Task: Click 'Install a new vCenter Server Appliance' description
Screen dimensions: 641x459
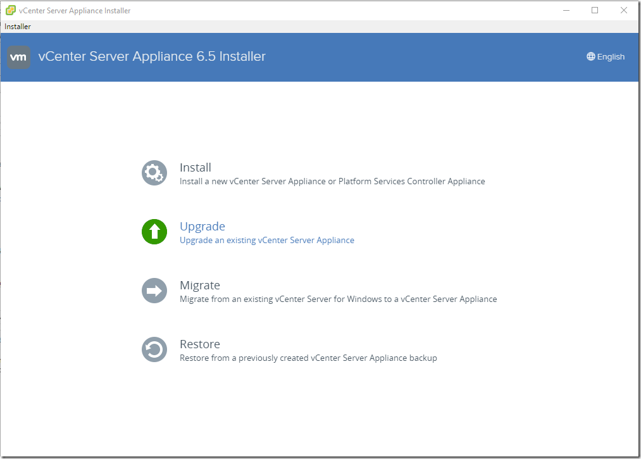Action: coord(332,181)
